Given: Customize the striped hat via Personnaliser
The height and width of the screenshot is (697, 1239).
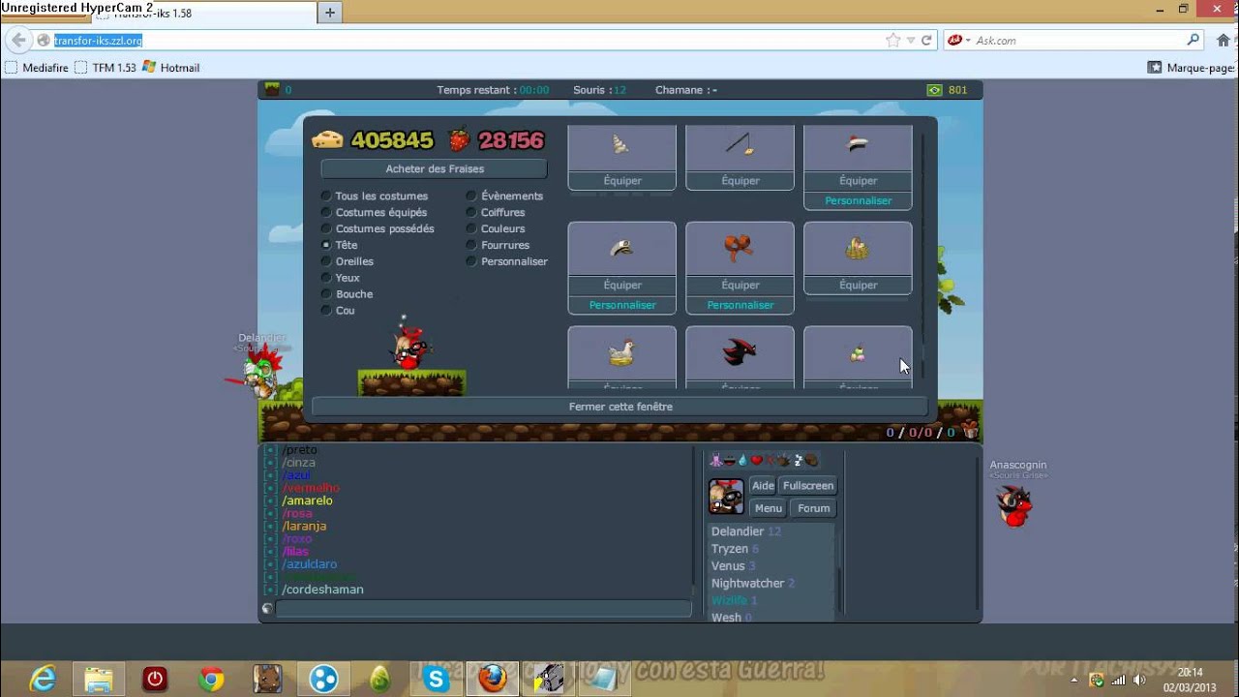Looking at the screenshot, I should [859, 201].
